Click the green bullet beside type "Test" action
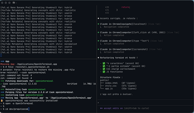This screenshot has width=194, height=113. click(x=98, y=41)
